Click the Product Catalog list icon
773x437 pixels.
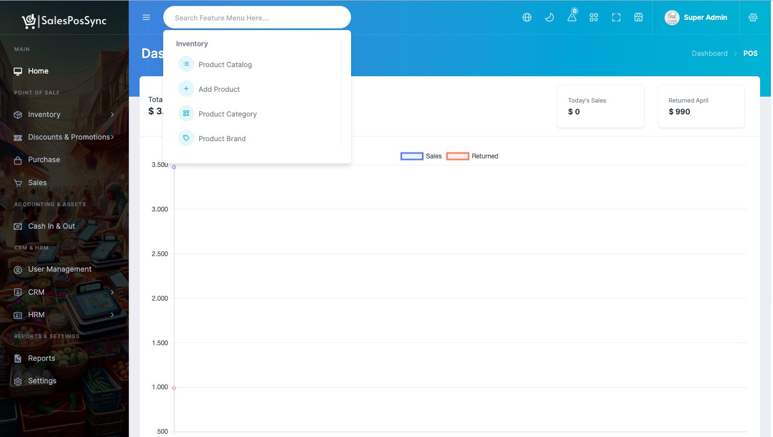(186, 64)
